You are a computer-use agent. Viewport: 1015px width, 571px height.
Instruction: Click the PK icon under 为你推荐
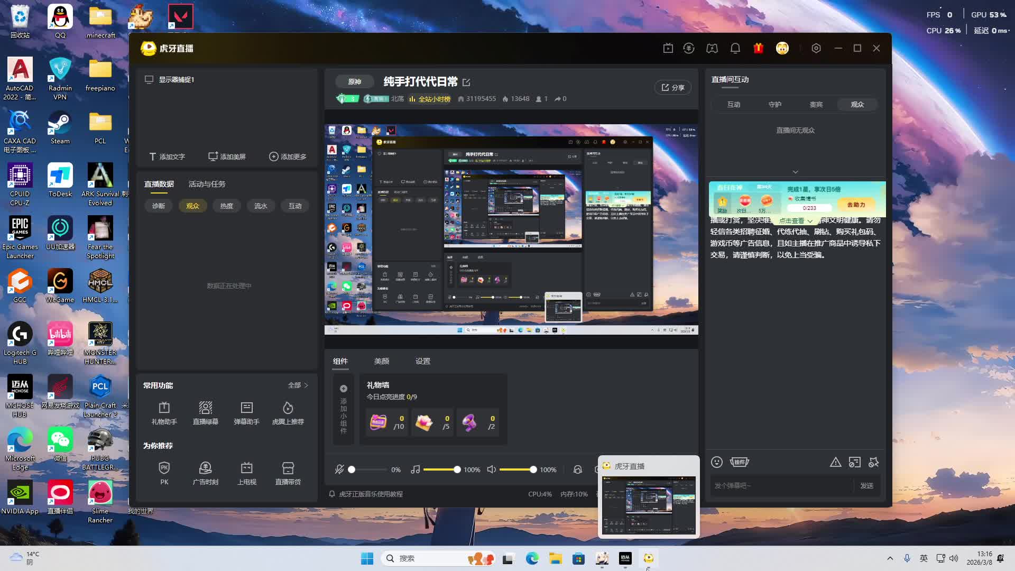tap(164, 473)
